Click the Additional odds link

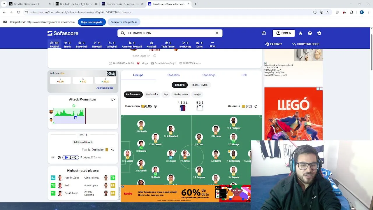click(105, 88)
